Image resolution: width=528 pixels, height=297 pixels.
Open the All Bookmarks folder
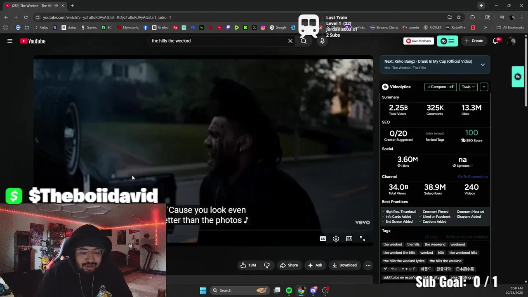click(x=510, y=28)
